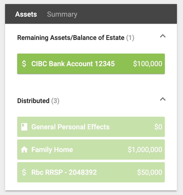Collapse the Distributed section chevron

tap(163, 99)
